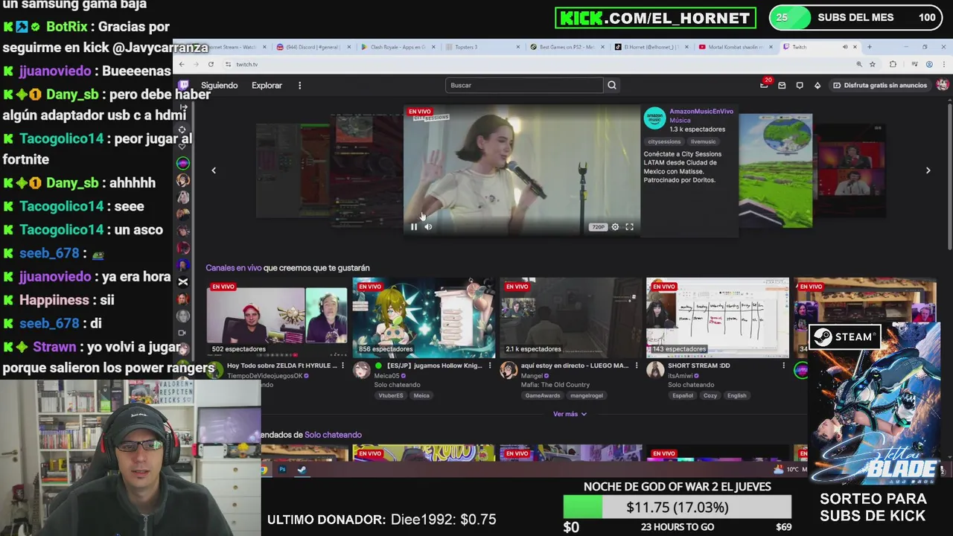Click the itsAmiwi streamer avatar

click(655, 370)
